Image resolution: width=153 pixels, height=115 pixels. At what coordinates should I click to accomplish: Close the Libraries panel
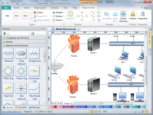pyautogui.click(x=45, y=29)
